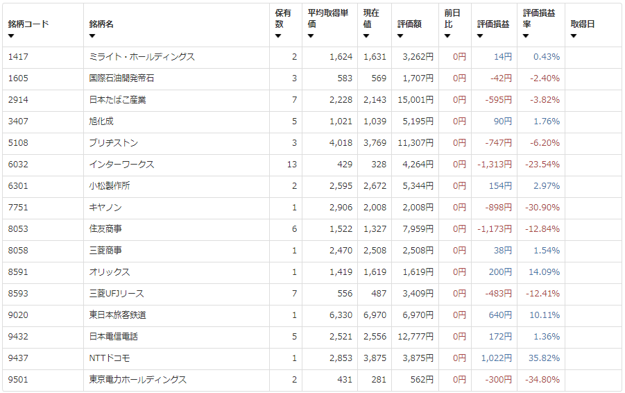The image size is (625, 393).
Task: Click the 11,307円 valuation cell
Action: pyautogui.click(x=416, y=143)
